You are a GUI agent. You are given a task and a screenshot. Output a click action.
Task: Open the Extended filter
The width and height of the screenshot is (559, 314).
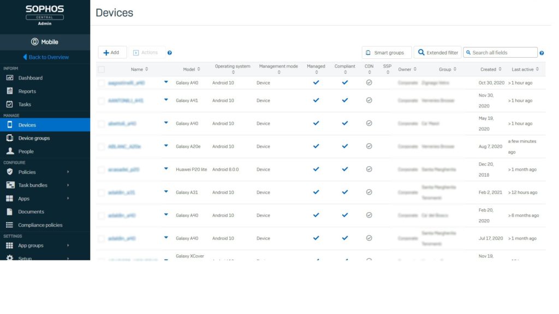tap(437, 52)
